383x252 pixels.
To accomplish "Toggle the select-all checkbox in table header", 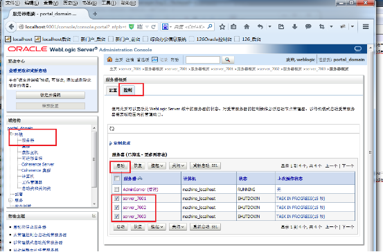I will point(117,178).
